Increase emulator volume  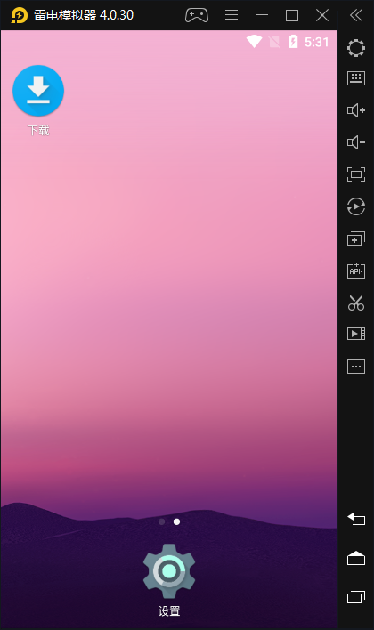[356, 110]
